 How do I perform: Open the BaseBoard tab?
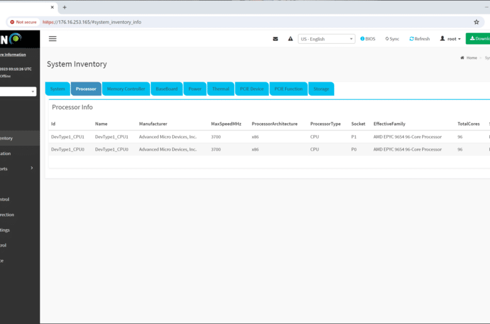(166, 89)
